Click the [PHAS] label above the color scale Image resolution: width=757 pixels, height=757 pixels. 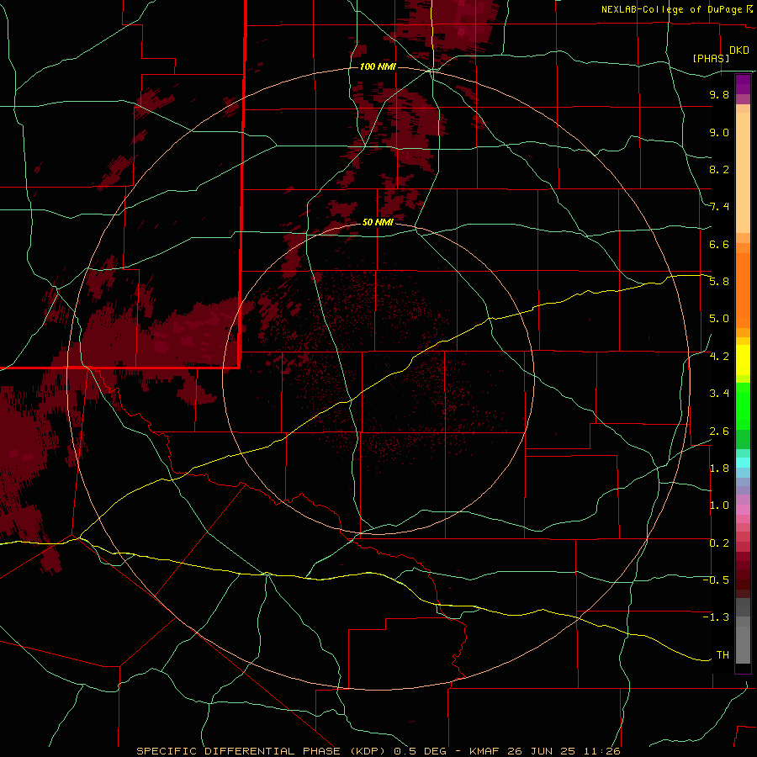click(x=711, y=58)
